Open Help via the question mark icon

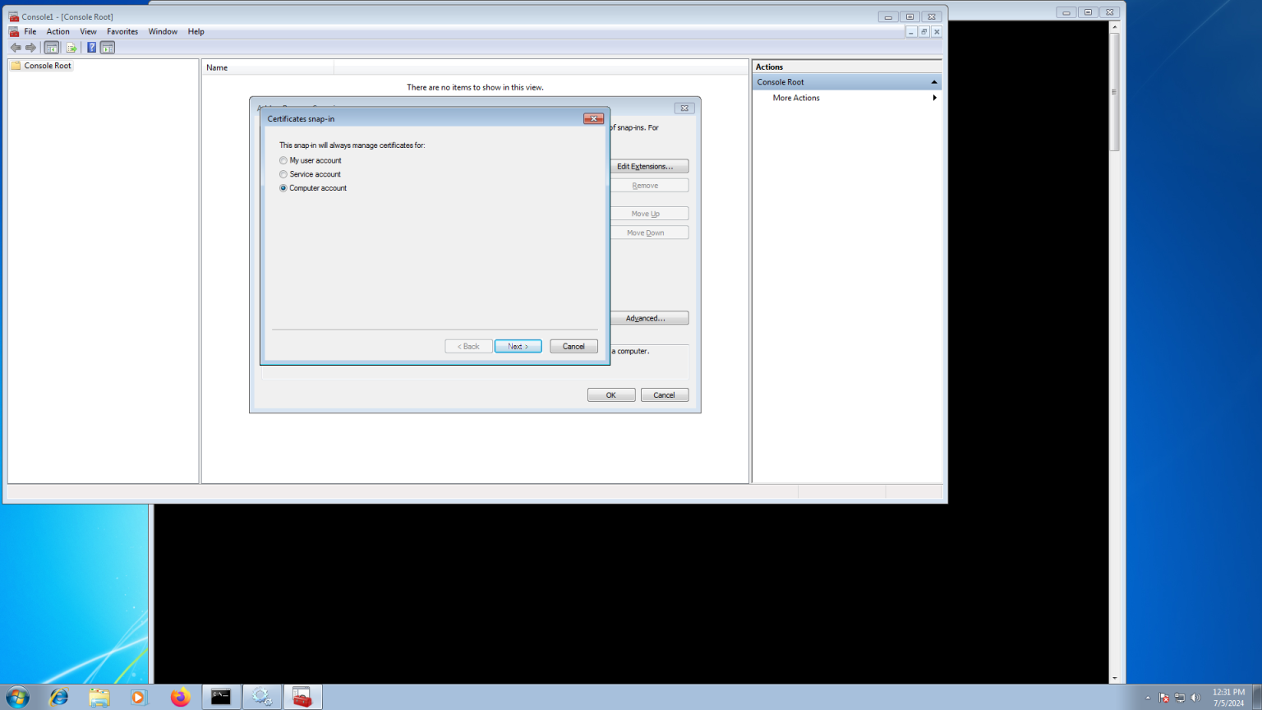pyautogui.click(x=91, y=48)
